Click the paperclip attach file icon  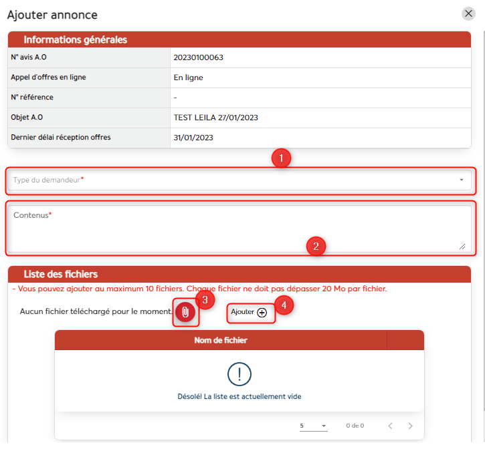[x=186, y=313]
